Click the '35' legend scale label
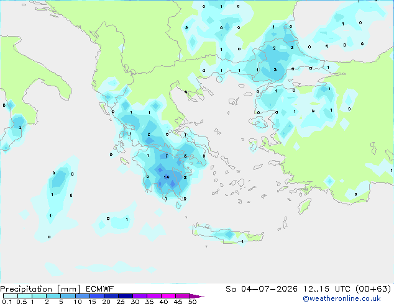Viewport: 394px width, 304px height. 149,302
